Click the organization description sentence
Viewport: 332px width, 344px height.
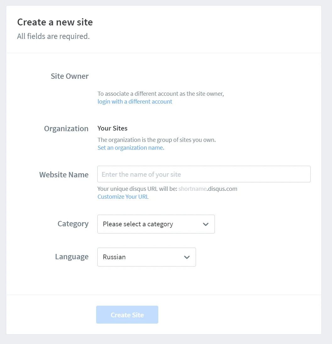point(156,140)
